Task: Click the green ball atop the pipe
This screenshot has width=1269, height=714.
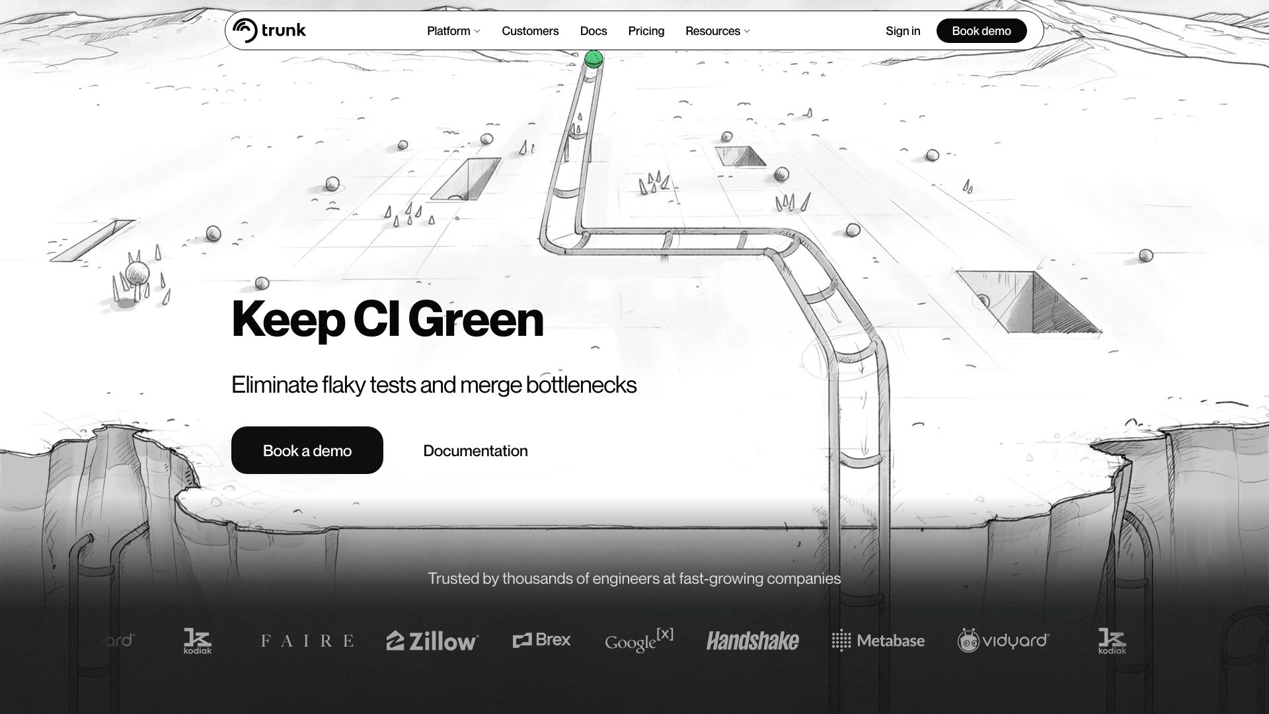Action: (x=593, y=59)
